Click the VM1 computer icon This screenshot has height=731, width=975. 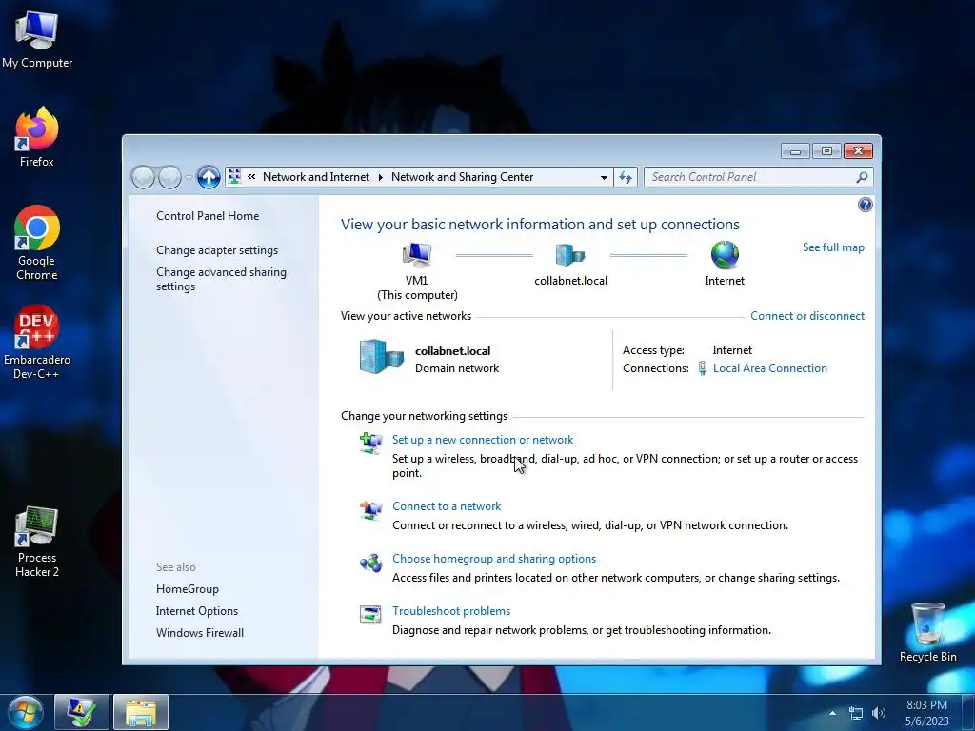tap(417, 254)
